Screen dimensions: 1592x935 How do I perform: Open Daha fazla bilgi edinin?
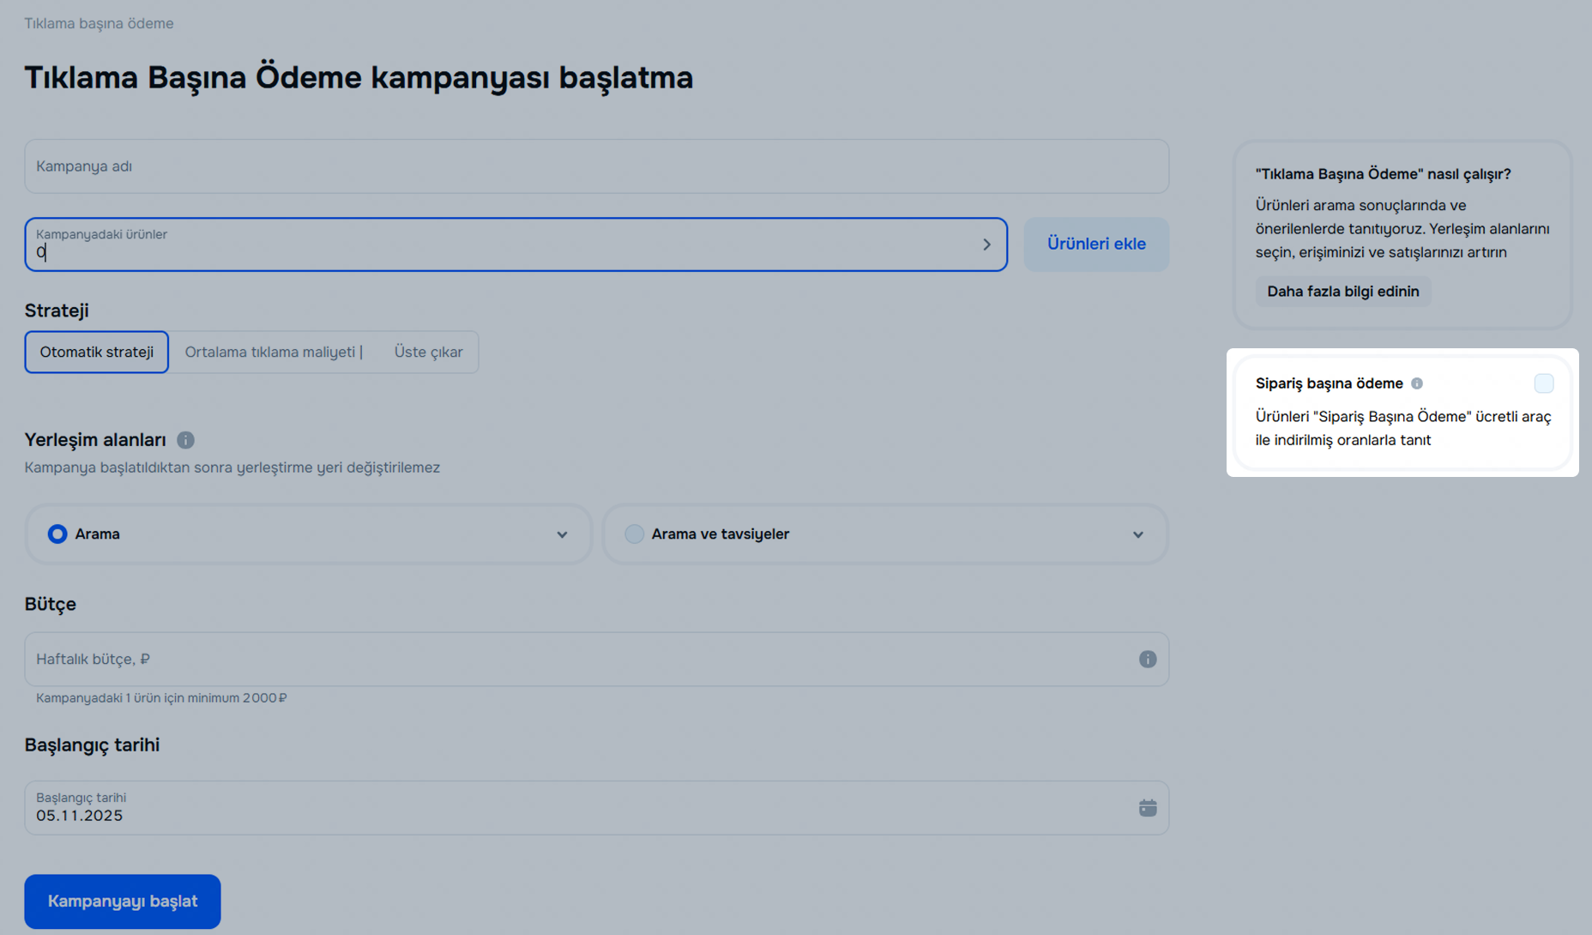point(1342,292)
